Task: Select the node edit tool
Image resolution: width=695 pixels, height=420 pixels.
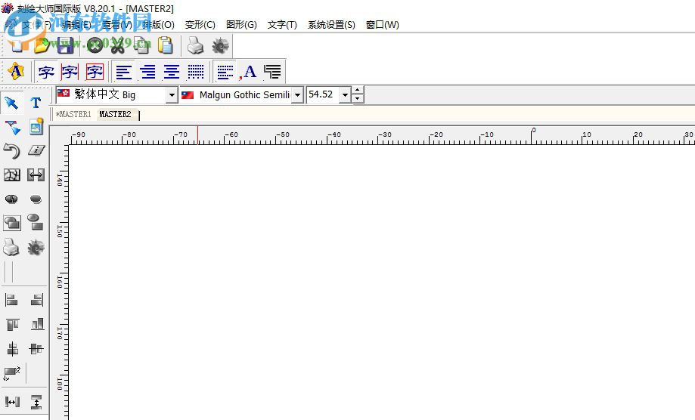Action: click(x=12, y=128)
